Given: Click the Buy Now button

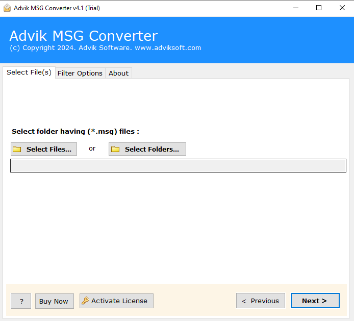Looking at the screenshot, I should 55,301.
